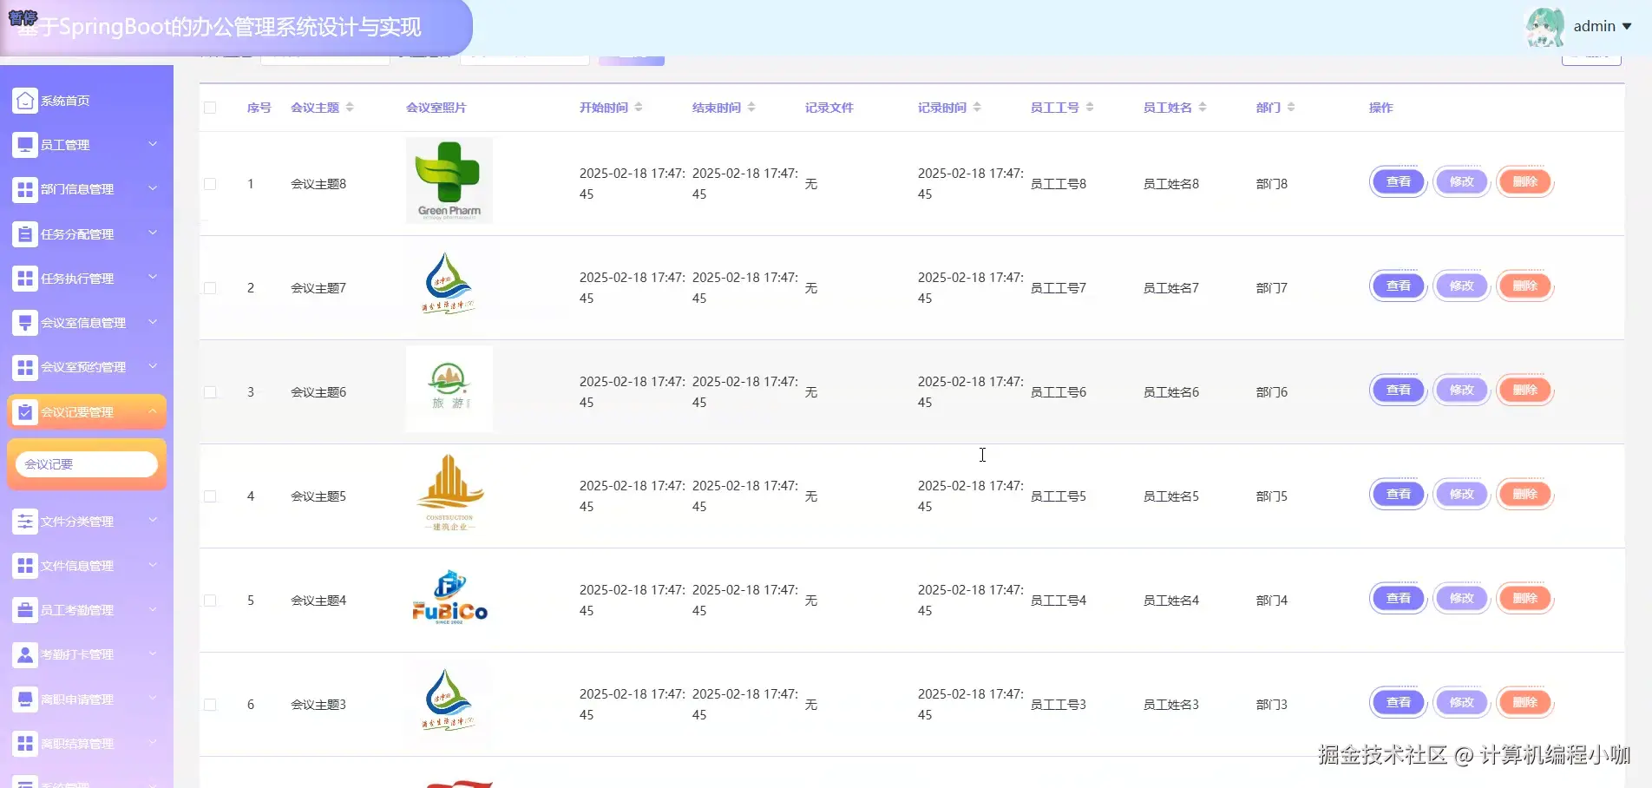Image resolution: width=1652 pixels, height=788 pixels.
Task: Open 系统首页 menu item
Action: pyautogui.click(x=87, y=101)
